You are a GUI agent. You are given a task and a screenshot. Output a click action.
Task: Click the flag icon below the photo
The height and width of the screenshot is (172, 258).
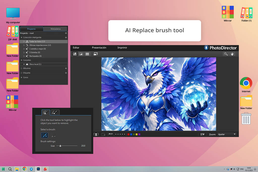(x=111, y=134)
